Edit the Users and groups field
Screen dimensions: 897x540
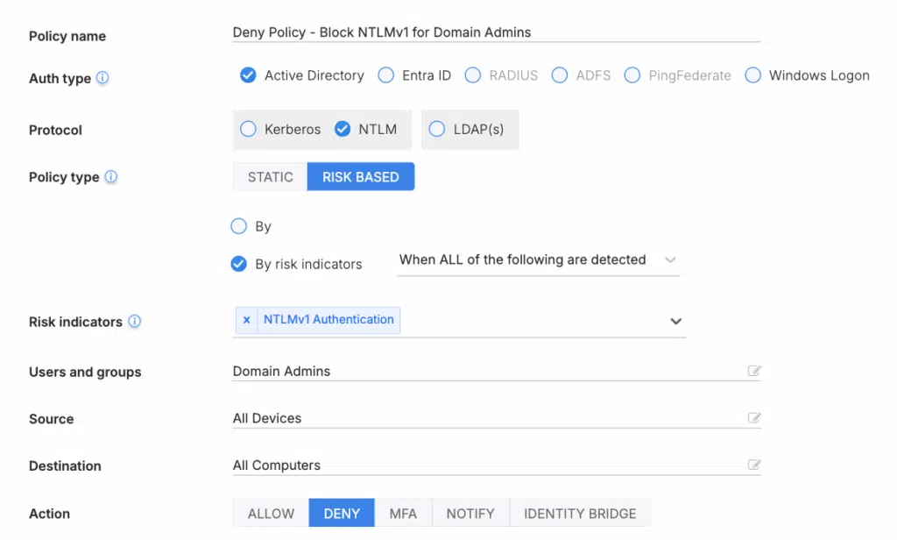point(753,372)
